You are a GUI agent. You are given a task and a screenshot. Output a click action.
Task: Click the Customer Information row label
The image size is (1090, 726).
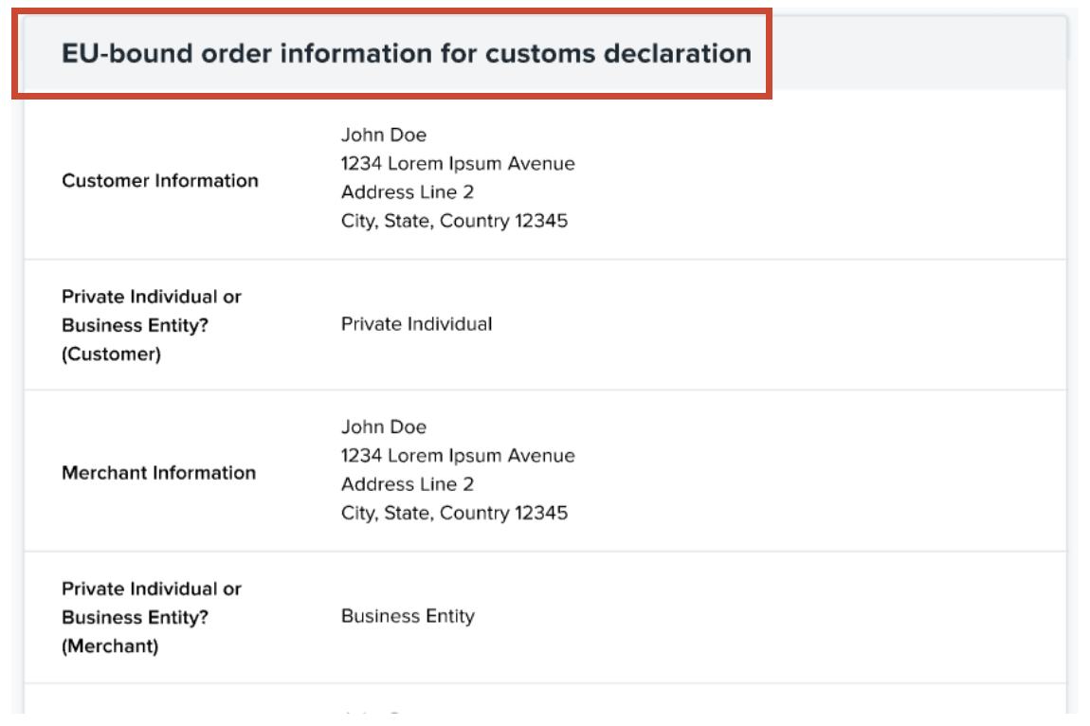click(x=159, y=181)
